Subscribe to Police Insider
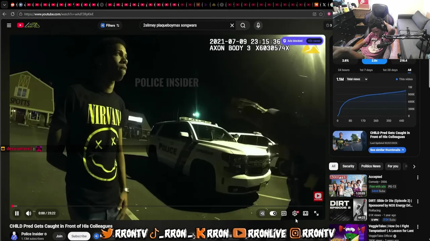 click(x=79, y=236)
